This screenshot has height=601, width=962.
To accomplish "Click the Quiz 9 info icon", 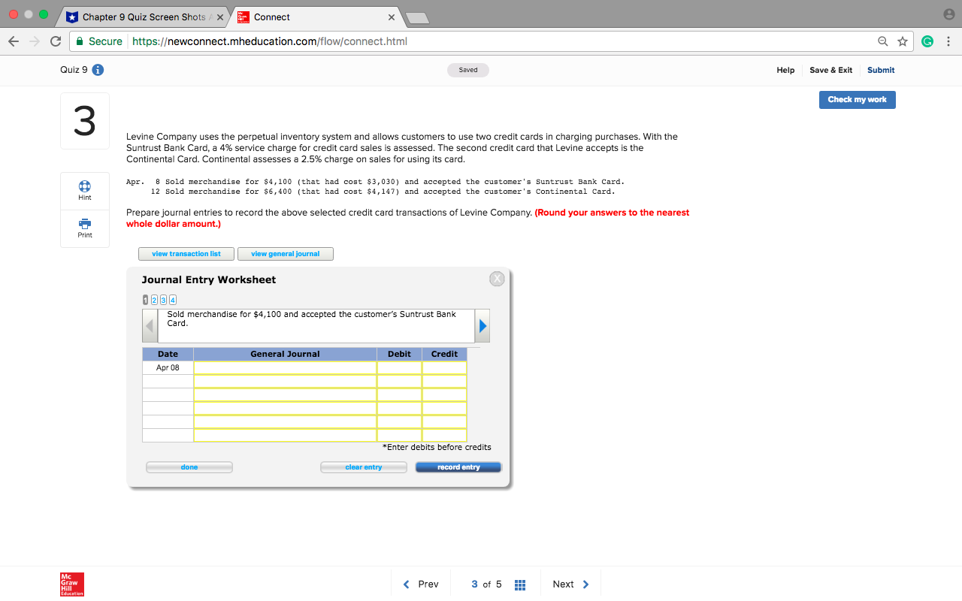I will tap(98, 69).
